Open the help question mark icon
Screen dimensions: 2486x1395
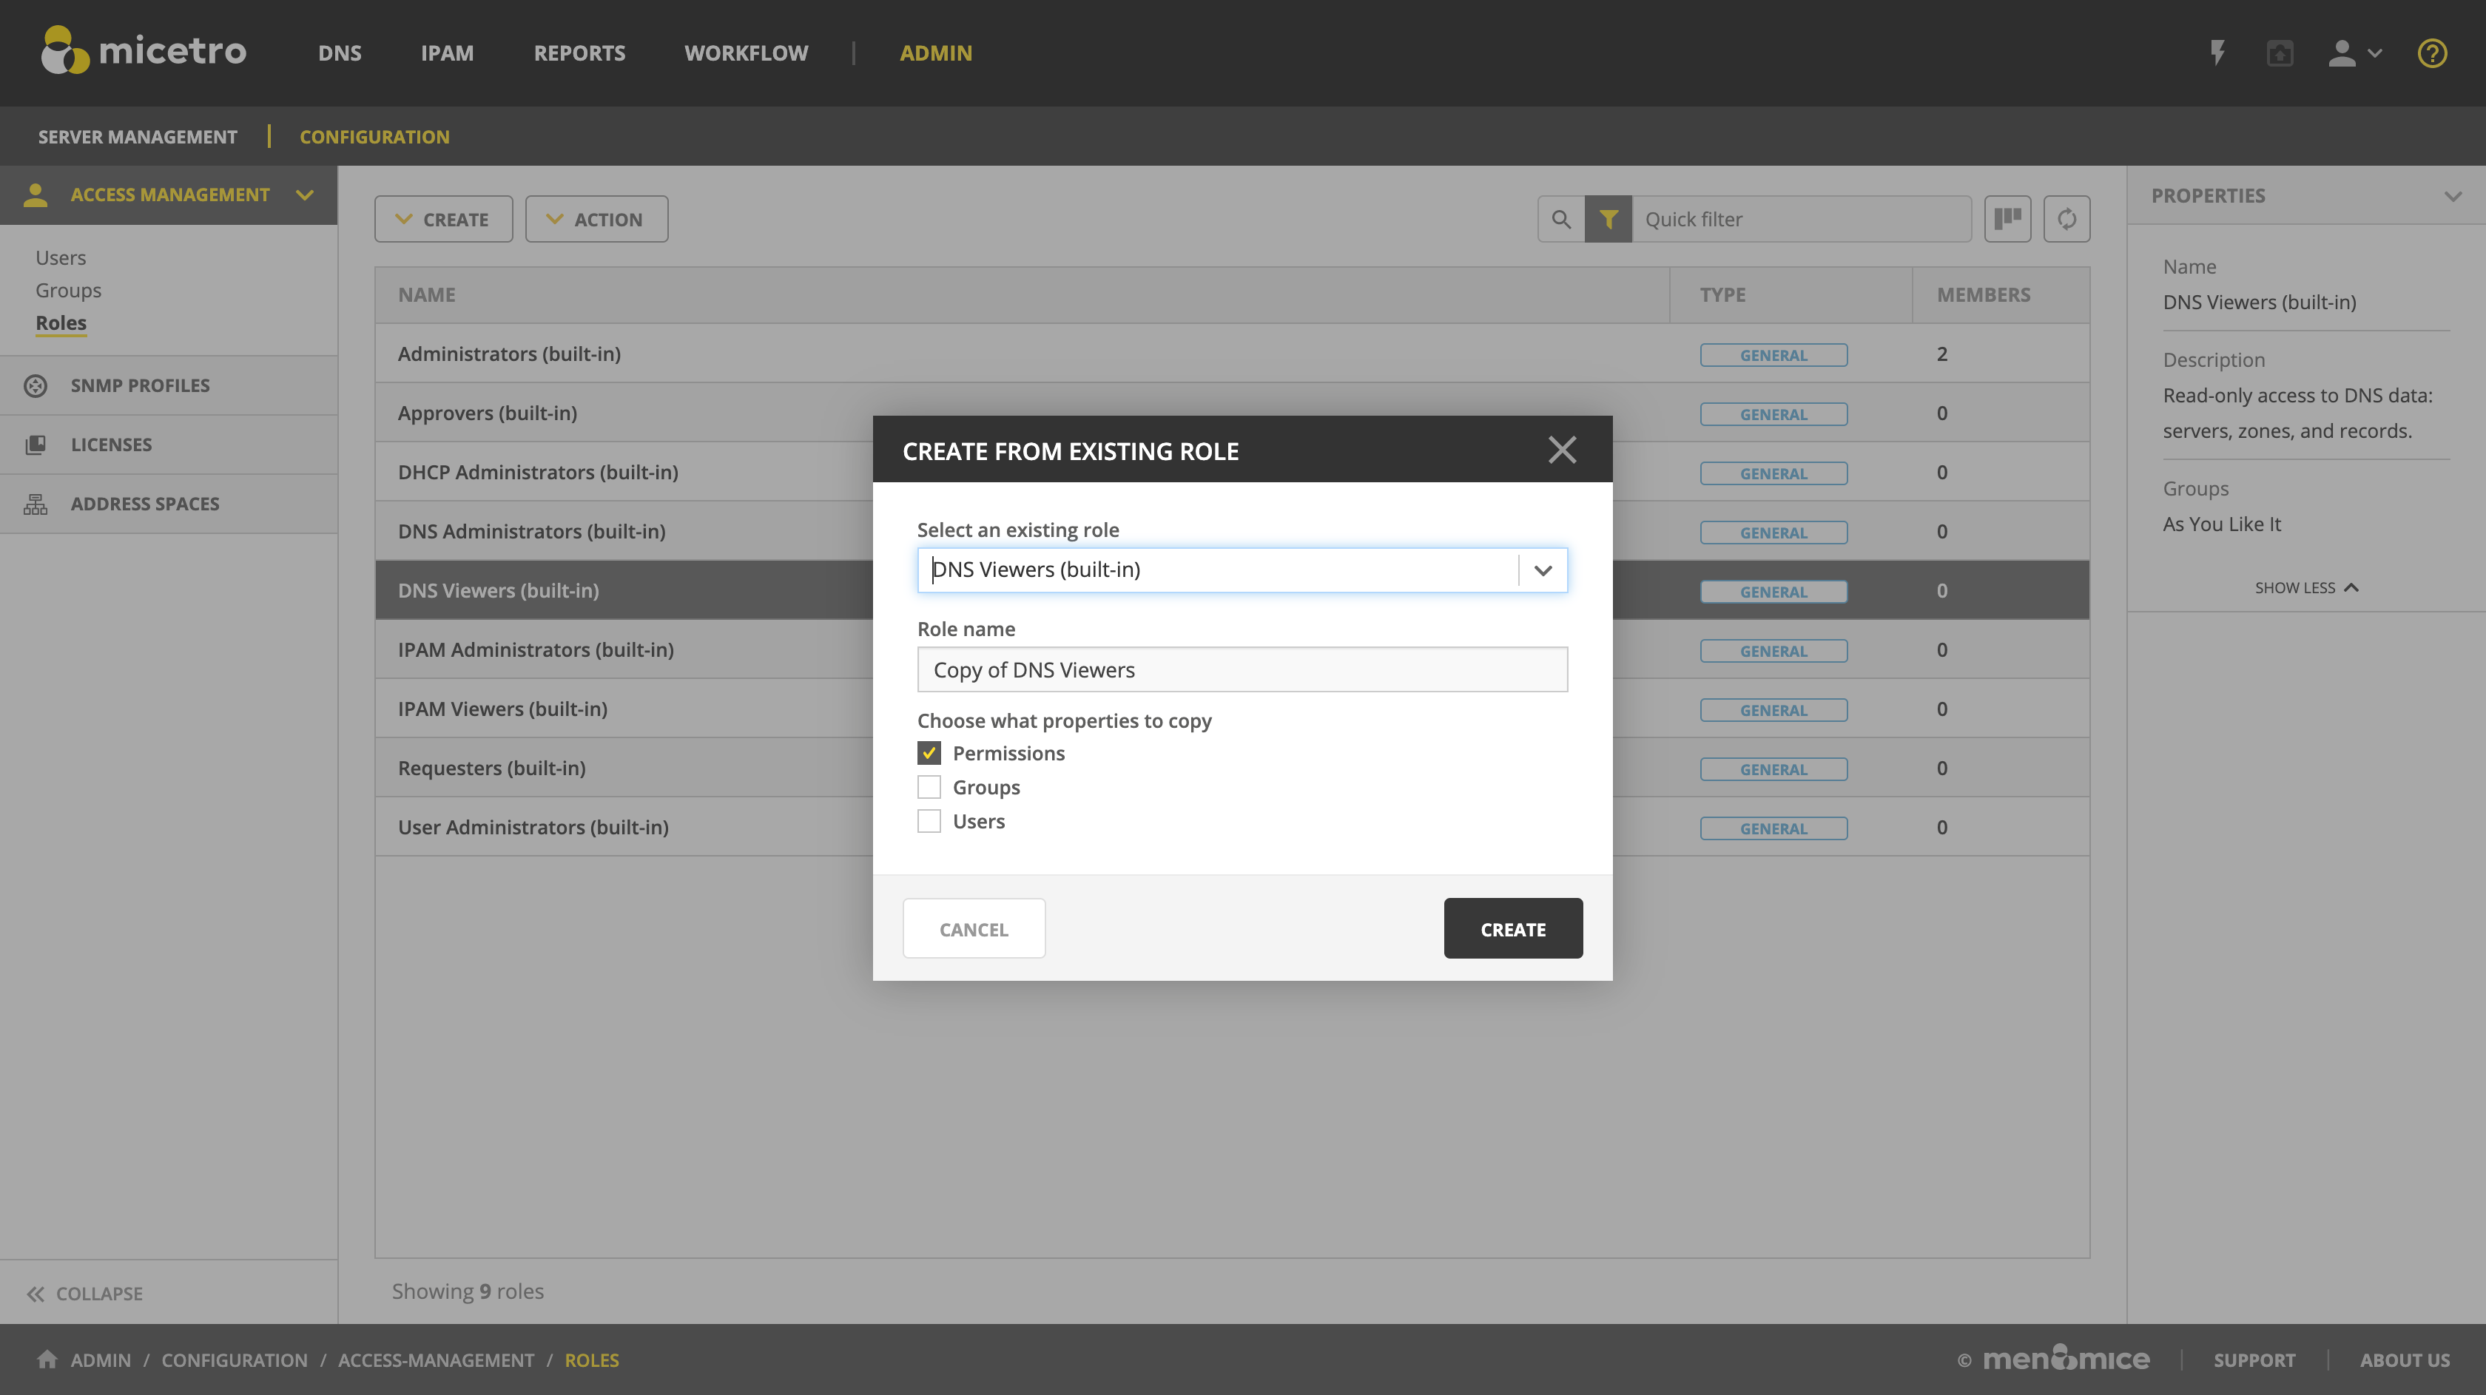coord(2431,53)
